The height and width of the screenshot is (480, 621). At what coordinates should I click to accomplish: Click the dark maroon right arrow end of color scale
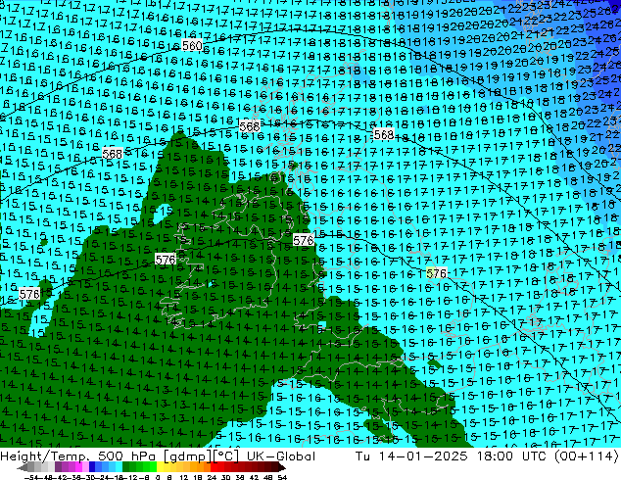click(x=281, y=468)
